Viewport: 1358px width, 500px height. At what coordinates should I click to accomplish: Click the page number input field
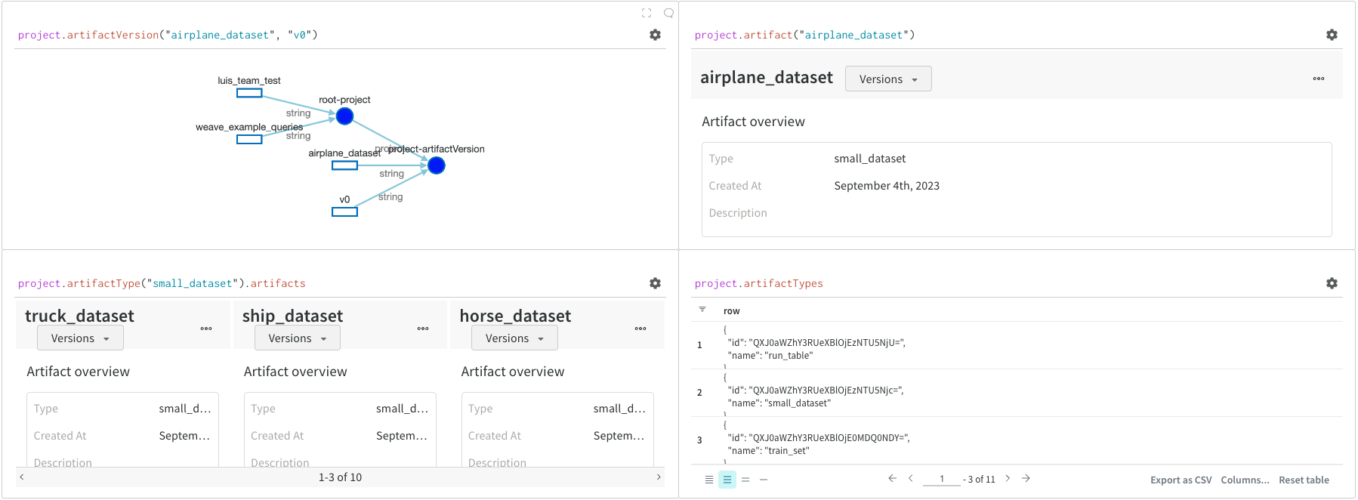(942, 479)
